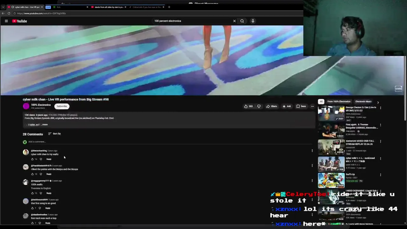Open the Ask AI sparkle button
This screenshot has width=407, height=229.
point(286,106)
